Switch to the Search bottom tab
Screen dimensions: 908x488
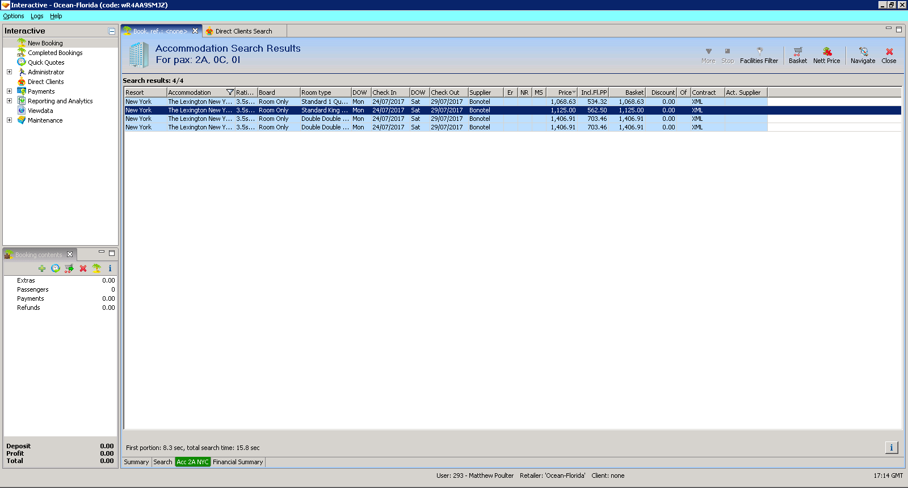pyautogui.click(x=163, y=462)
